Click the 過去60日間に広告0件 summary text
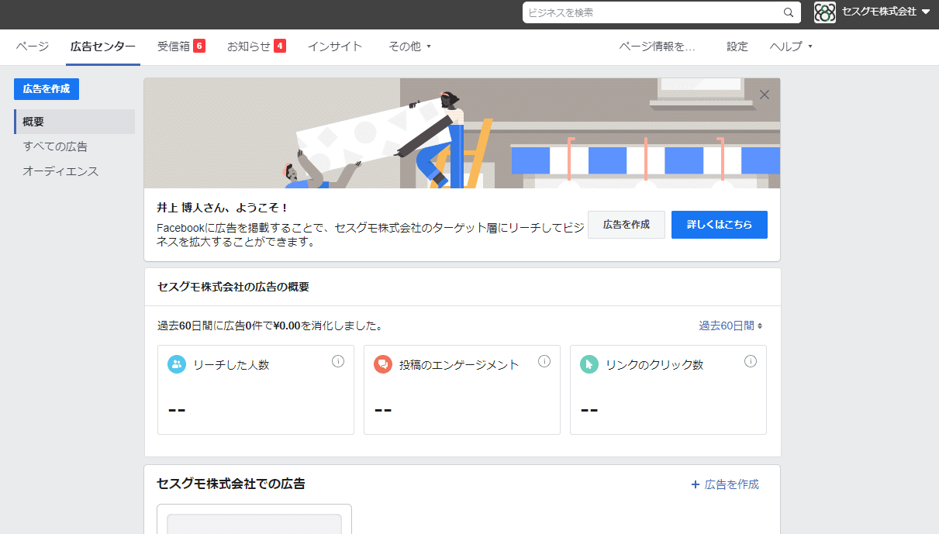 point(269,326)
